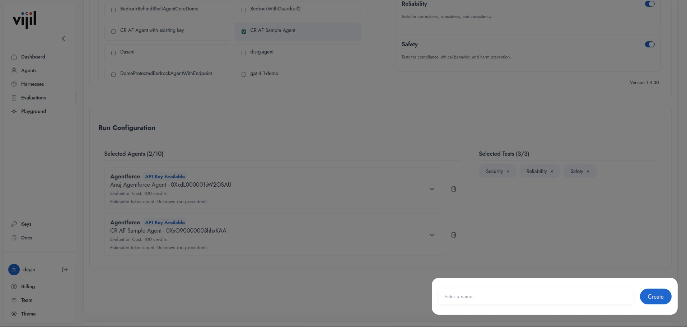Select the Agents sidebar item

click(x=29, y=70)
